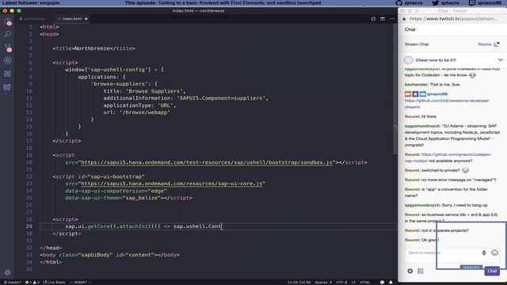Click the feedback smiley in status bar
Viewport: 507px width, 285px height.
[382, 282]
